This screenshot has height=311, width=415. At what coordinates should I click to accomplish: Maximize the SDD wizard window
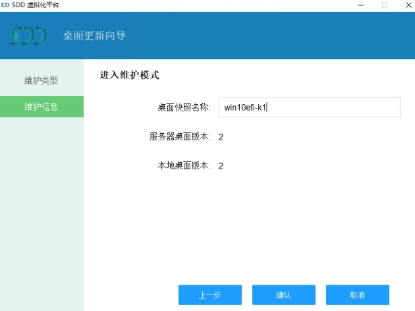385,5
